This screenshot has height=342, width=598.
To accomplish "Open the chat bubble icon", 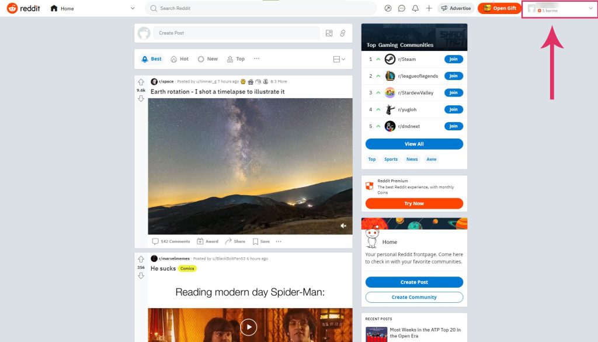I will click(402, 8).
